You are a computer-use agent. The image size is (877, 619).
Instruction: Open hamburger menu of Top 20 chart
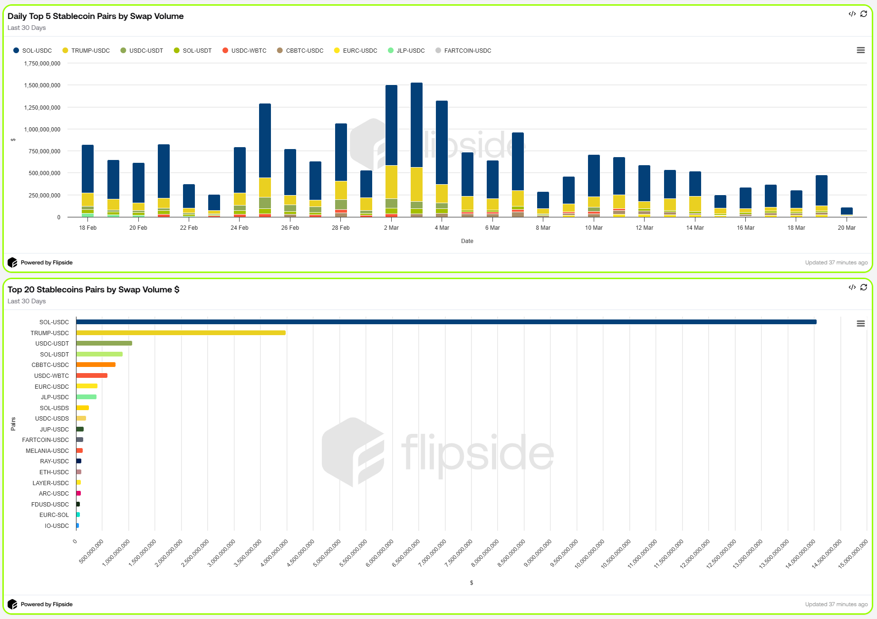(860, 324)
